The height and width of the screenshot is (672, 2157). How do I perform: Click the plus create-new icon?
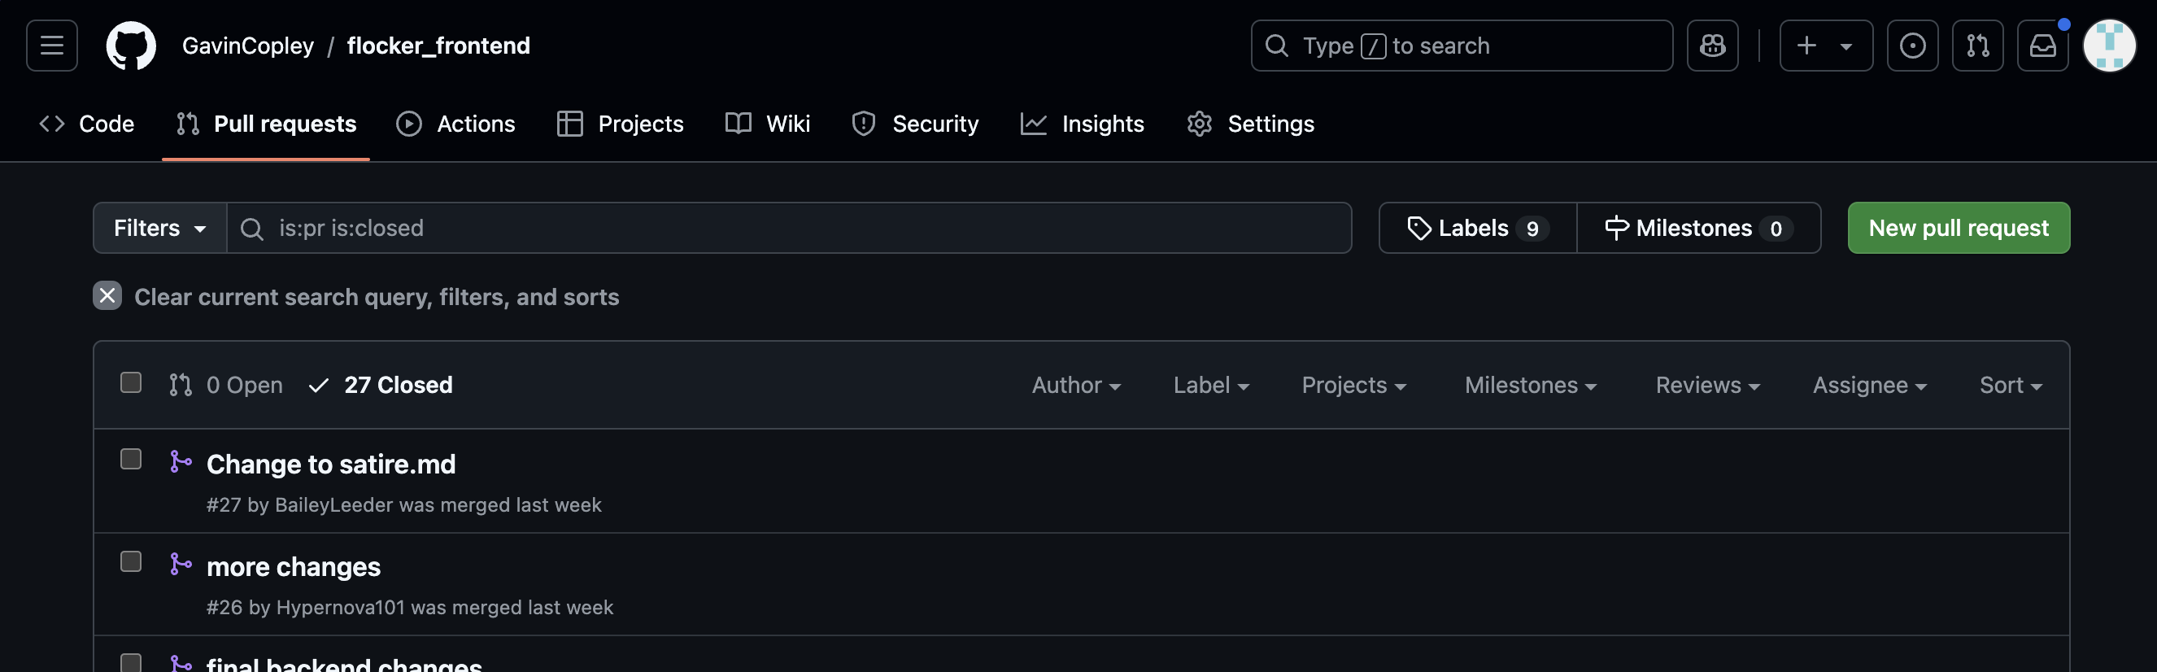[x=1806, y=46]
